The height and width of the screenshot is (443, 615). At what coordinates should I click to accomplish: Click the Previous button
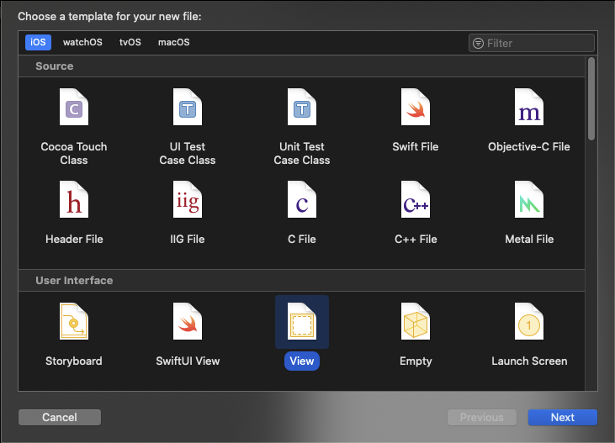point(481,417)
